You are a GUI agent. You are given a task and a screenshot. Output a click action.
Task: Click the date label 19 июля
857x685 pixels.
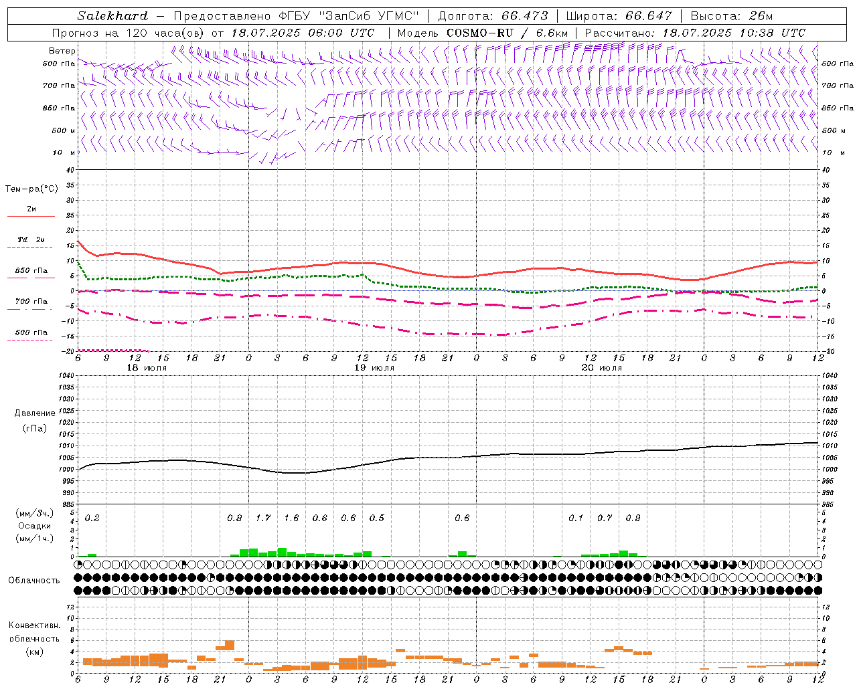[374, 368]
